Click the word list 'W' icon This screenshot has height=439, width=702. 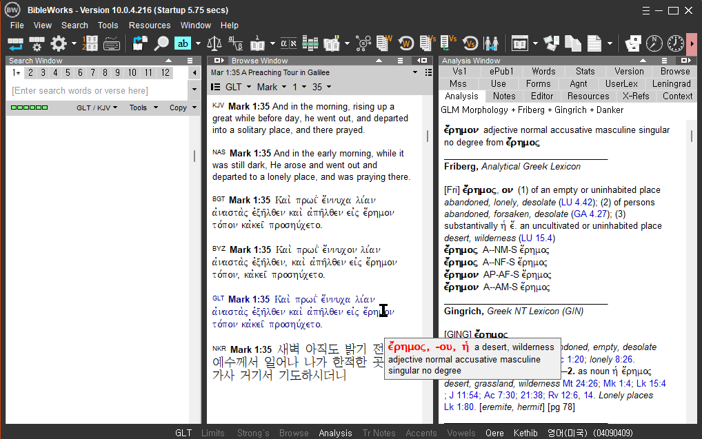point(384,43)
